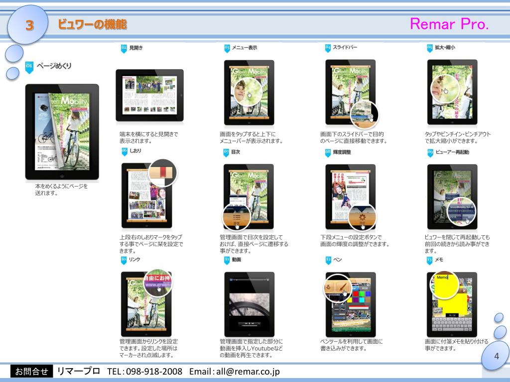The image size is (510, 382).
Task: Click the 08 輝度調整 number badge
Action: [328, 152]
